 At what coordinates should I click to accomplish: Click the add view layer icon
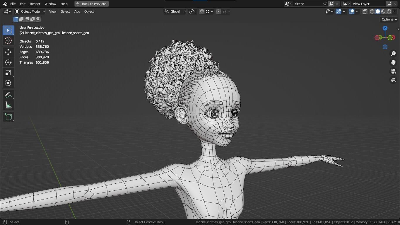click(389, 4)
